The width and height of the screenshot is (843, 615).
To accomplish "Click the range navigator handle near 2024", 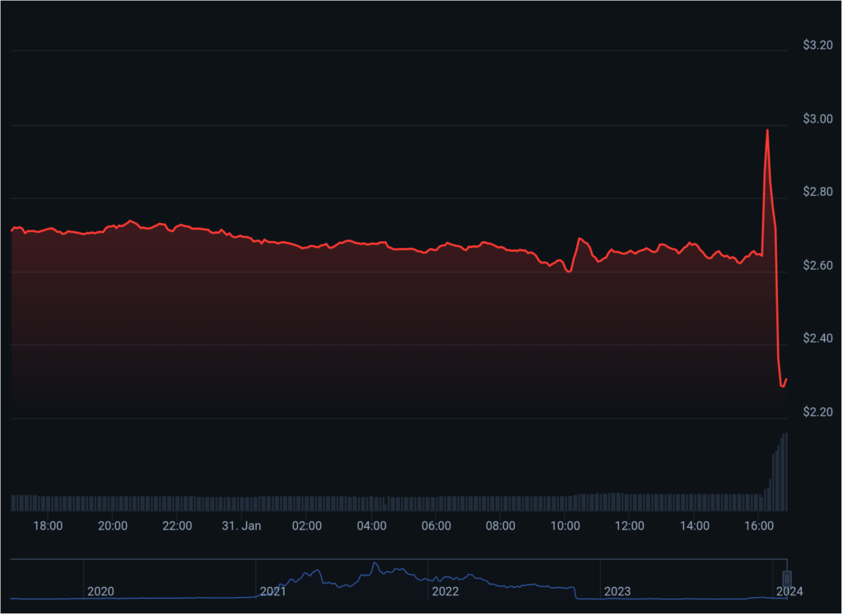I will click(786, 579).
